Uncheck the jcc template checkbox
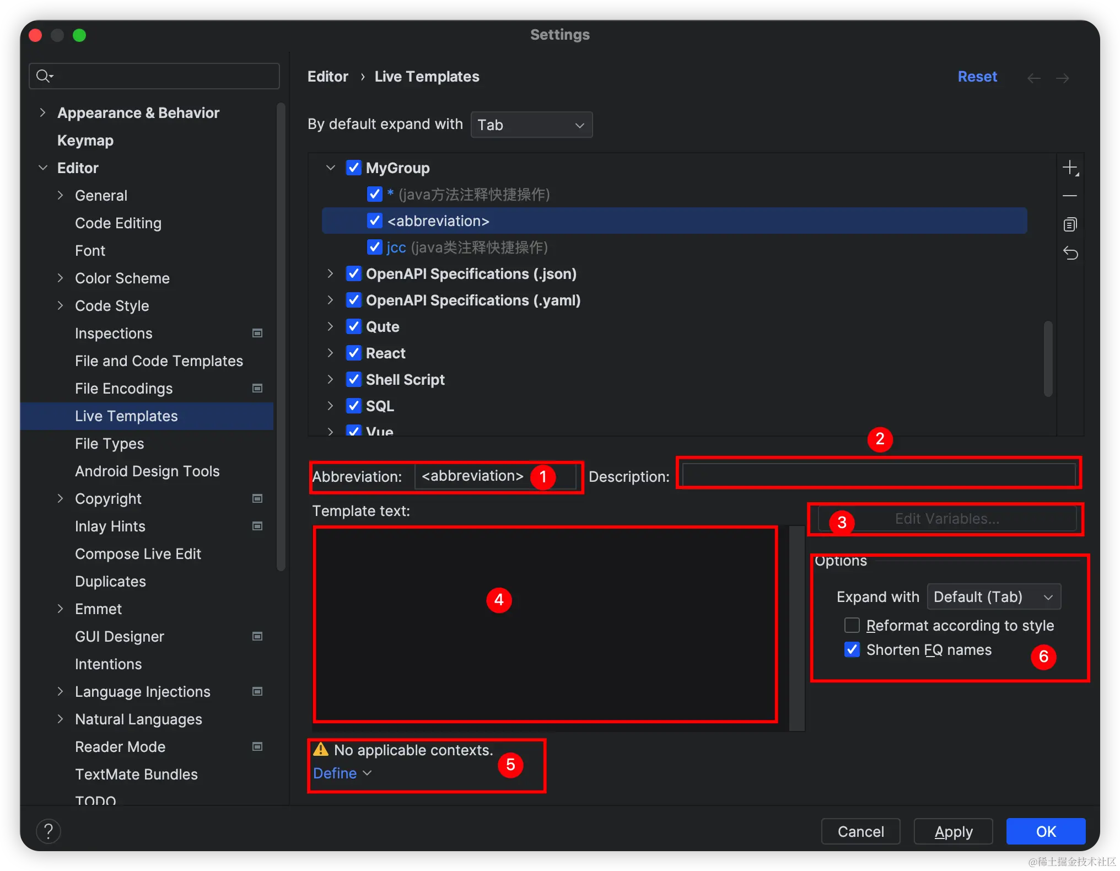Viewport: 1120px width, 871px height. coord(375,247)
